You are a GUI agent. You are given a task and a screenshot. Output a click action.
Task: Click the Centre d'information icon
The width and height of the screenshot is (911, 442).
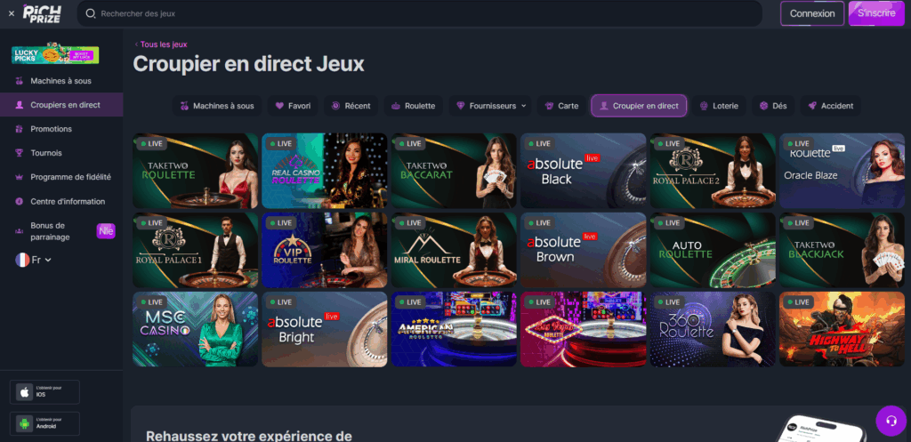click(20, 202)
